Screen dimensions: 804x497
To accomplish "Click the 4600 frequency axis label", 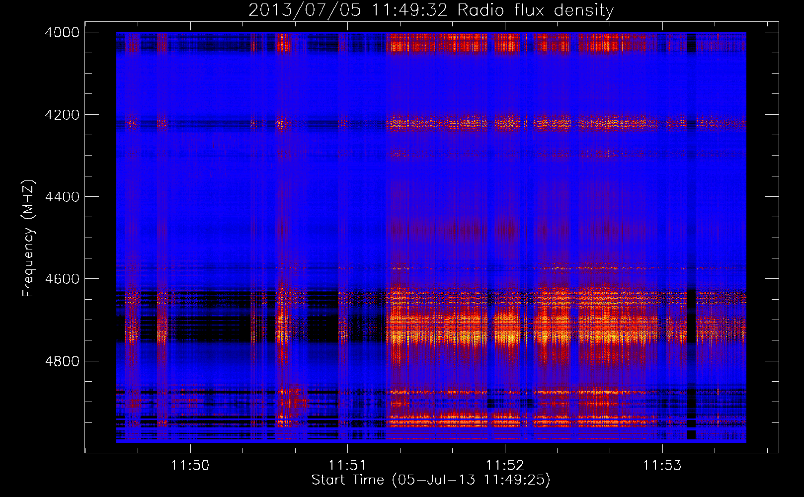I will 62,279.
